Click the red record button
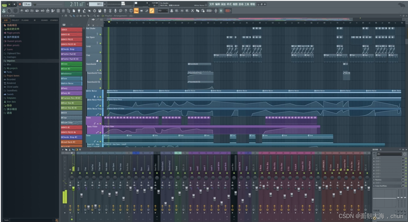408x222 pixels. tap(20, 4)
